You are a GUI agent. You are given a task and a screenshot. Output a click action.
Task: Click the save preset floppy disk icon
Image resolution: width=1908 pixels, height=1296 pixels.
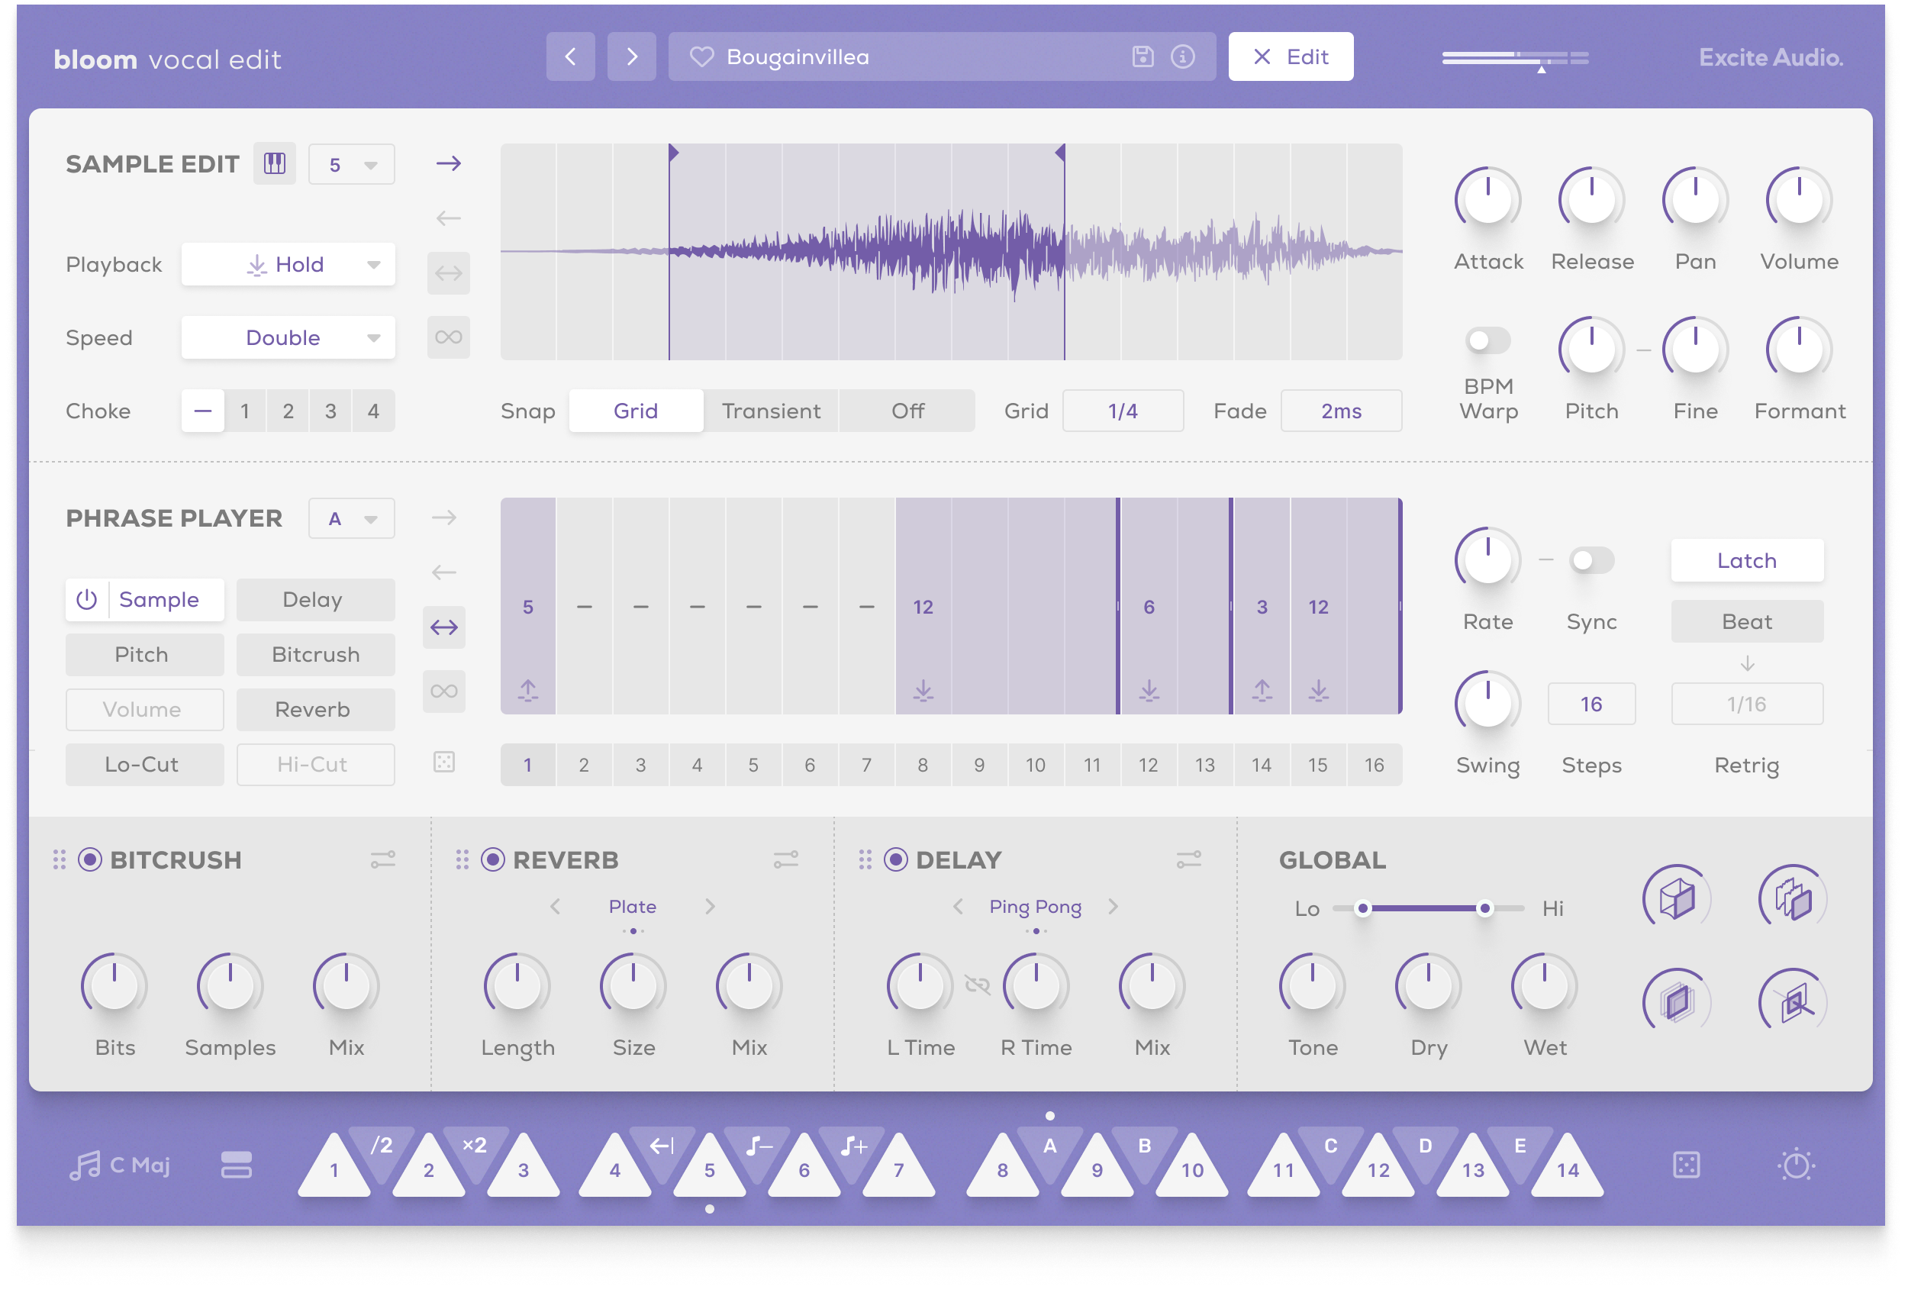[1143, 56]
